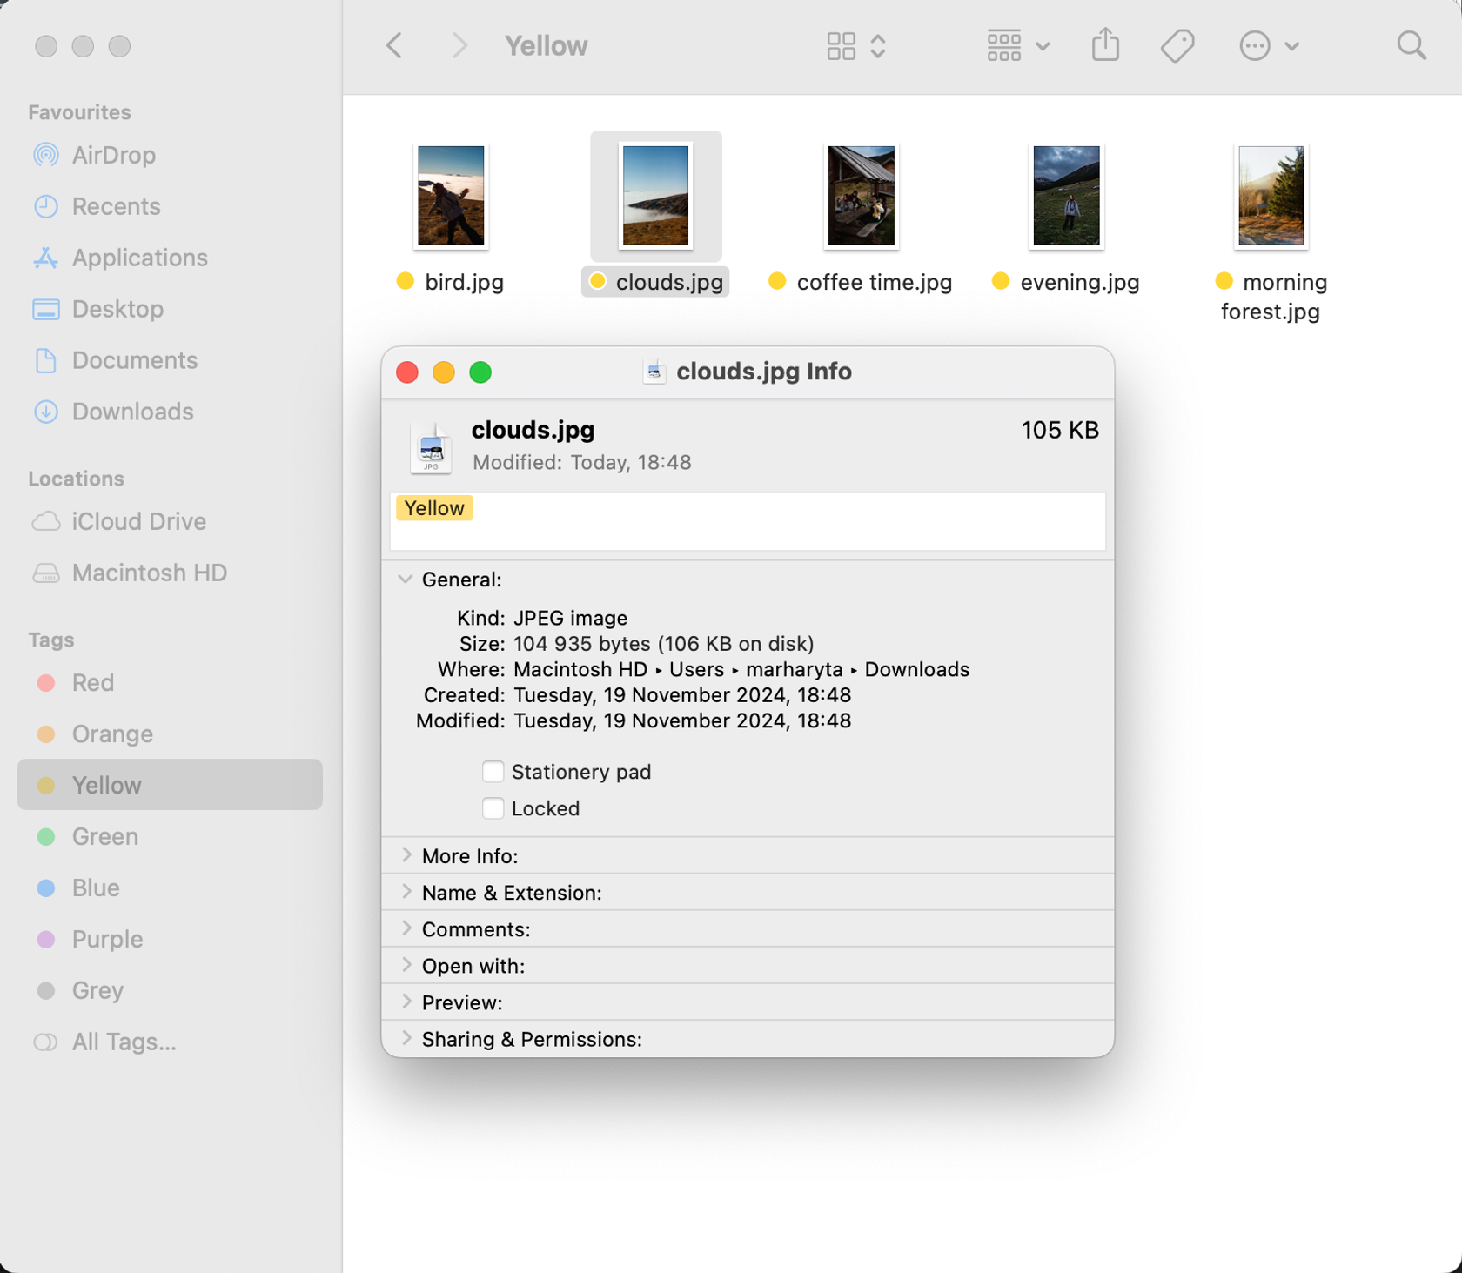Click Macintosh HD in the Where path

point(580,669)
